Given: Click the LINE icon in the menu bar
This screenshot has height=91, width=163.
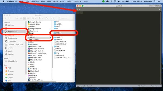Looking at the screenshot, I should pos(103,1).
